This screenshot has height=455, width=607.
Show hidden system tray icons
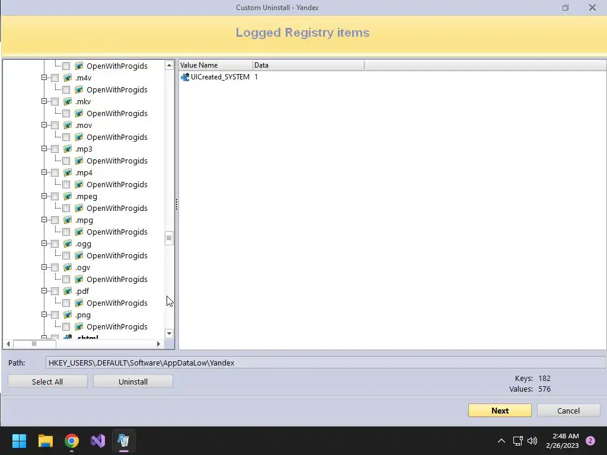[x=501, y=441]
